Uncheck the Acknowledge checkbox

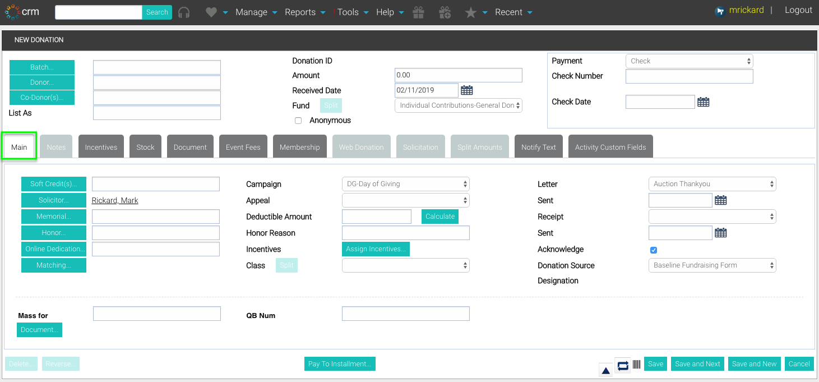click(653, 250)
